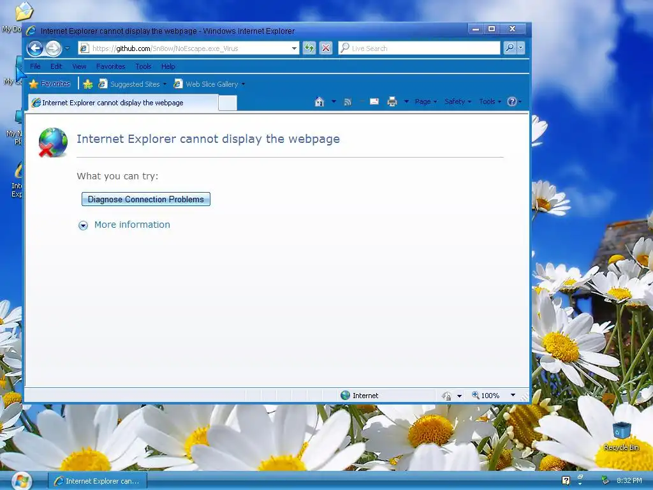Screen dimensions: 653x490
Task: Open Web Slice Gallery link
Action: (209, 84)
